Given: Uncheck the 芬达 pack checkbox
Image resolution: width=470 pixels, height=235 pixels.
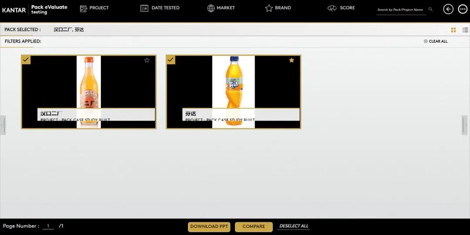Looking at the screenshot, I should click(x=171, y=60).
